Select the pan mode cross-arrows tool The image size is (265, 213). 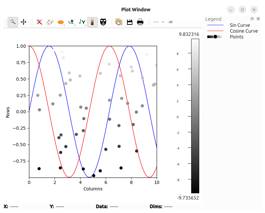point(24,22)
